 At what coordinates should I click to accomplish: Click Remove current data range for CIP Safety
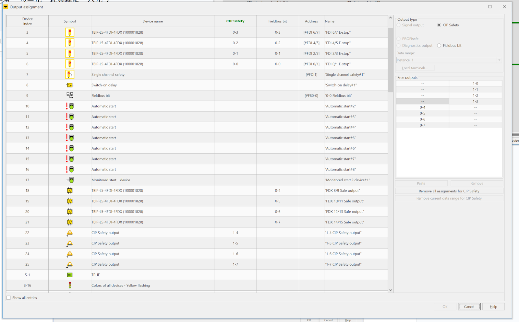tap(449, 198)
